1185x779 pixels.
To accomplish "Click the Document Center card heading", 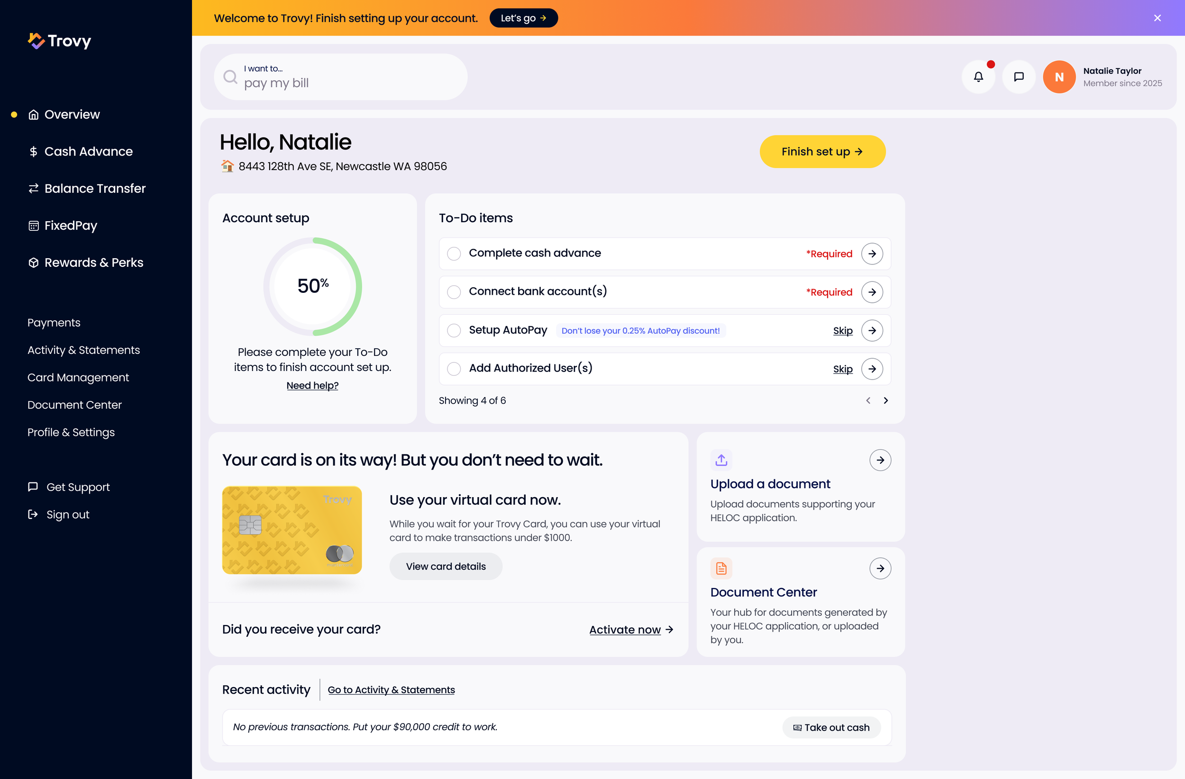I will 763,592.
